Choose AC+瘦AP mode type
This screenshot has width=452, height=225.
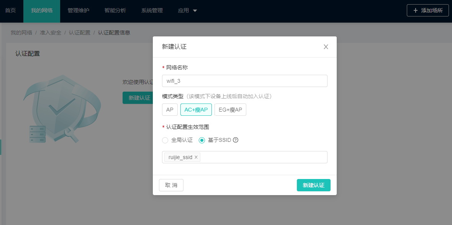pos(196,110)
